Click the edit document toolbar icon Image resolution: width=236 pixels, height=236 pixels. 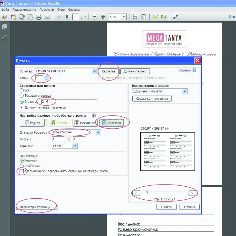click(22, 17)
